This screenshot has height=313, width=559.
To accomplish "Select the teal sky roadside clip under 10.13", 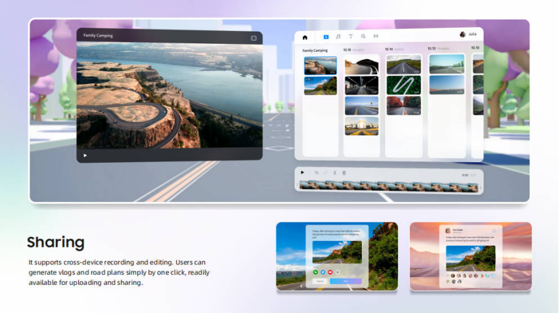I will [x=447, y=64].
